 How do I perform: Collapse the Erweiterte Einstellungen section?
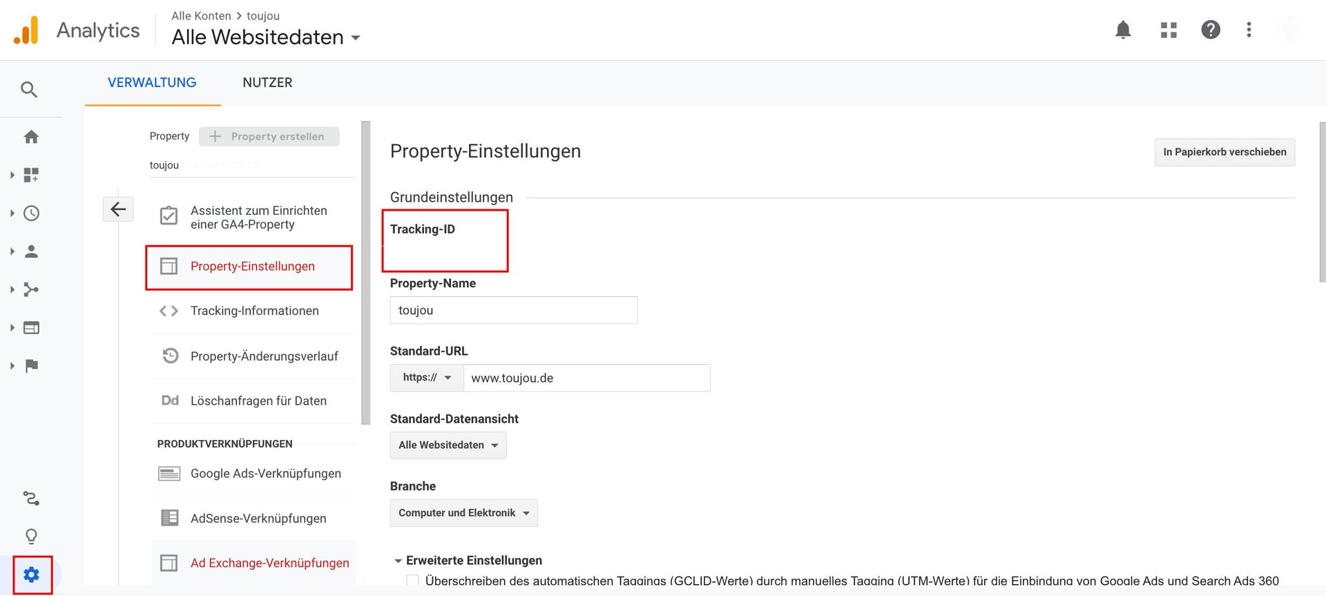pyautogui.click(x=398, y=561)
